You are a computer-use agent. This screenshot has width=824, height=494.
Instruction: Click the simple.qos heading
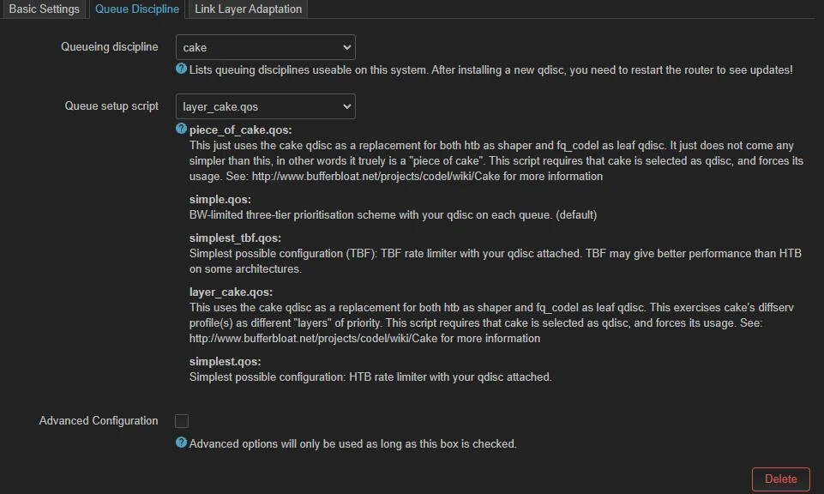pyautogui.click(x=220, y=200)
